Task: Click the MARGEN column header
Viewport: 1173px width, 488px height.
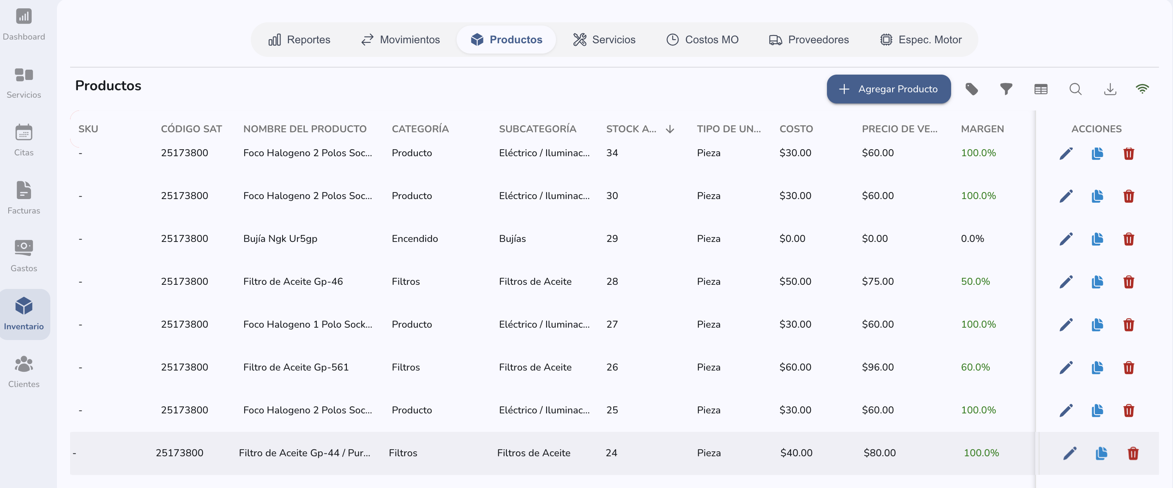Action: [982, 129]
